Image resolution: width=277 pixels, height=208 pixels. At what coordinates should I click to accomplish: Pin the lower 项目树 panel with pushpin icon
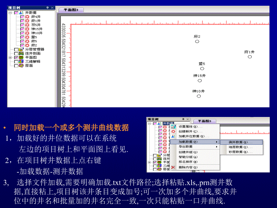click(x=183, y=119)
